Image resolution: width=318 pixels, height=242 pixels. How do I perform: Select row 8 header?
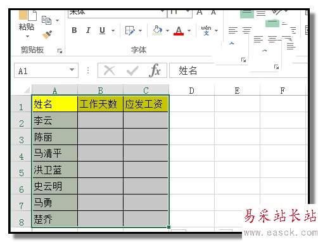(21, 219)
